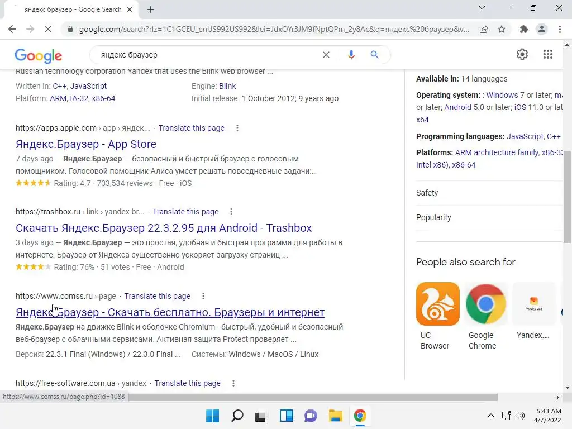The width and height of the screenshot is (572, 429).
Task: Open Task View on the taskbar
Action: [260, 416]
